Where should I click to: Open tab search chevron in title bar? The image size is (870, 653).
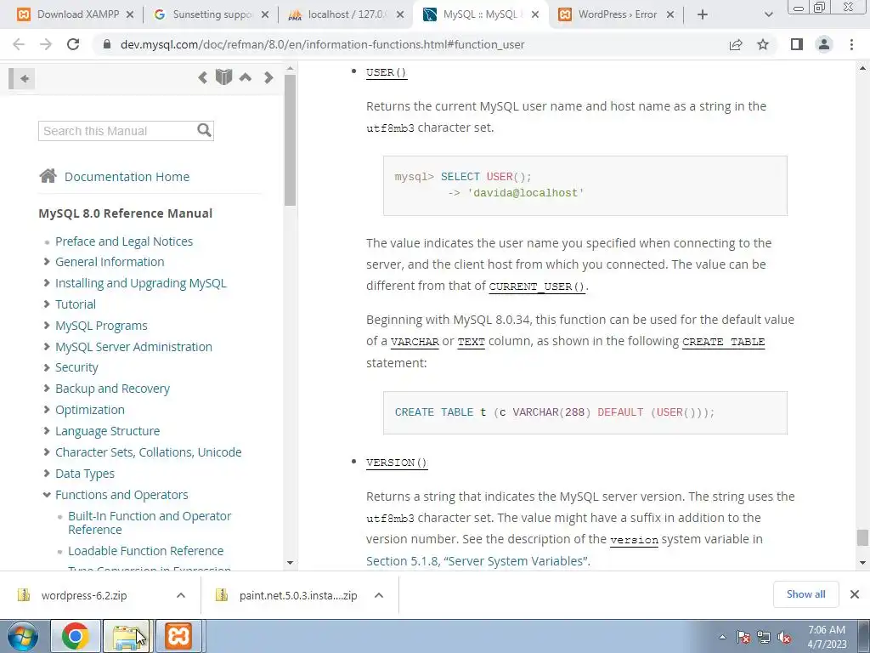(768, 15)
